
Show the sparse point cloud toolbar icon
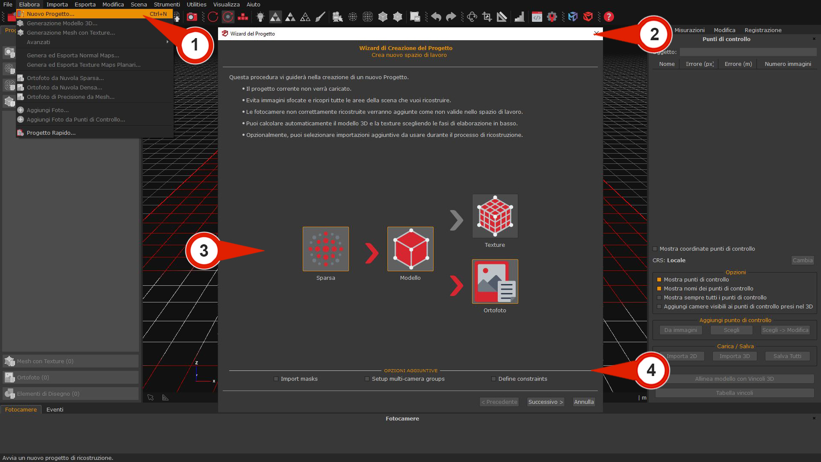(353, 17)
